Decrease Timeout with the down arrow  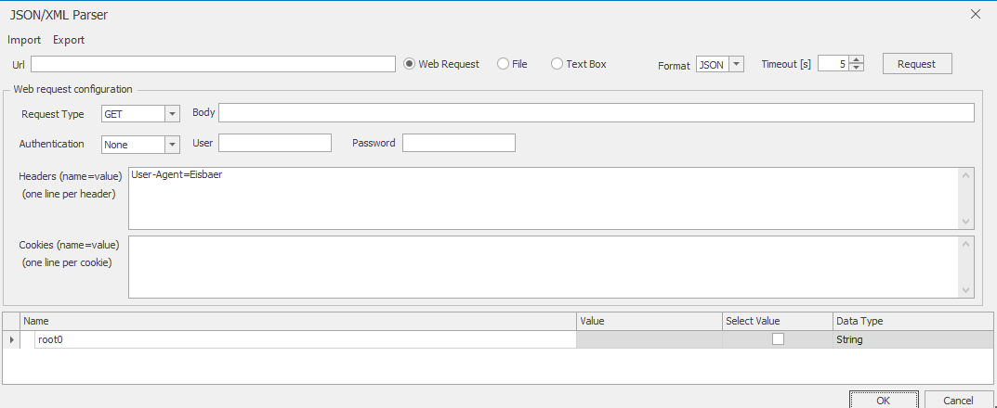857,68
